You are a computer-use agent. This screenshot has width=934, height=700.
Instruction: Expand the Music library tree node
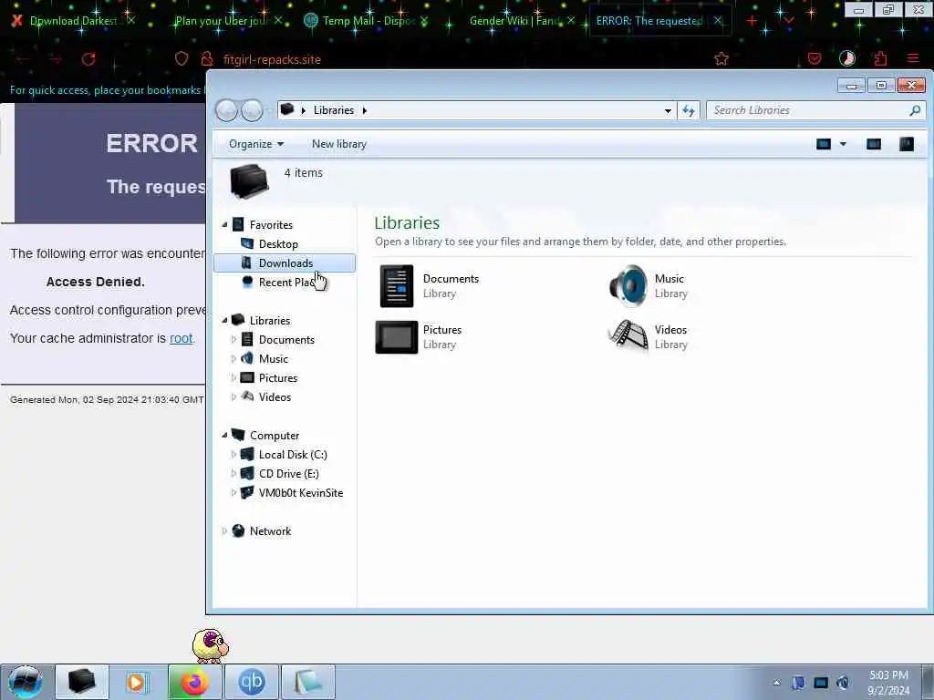coord(233,359)
